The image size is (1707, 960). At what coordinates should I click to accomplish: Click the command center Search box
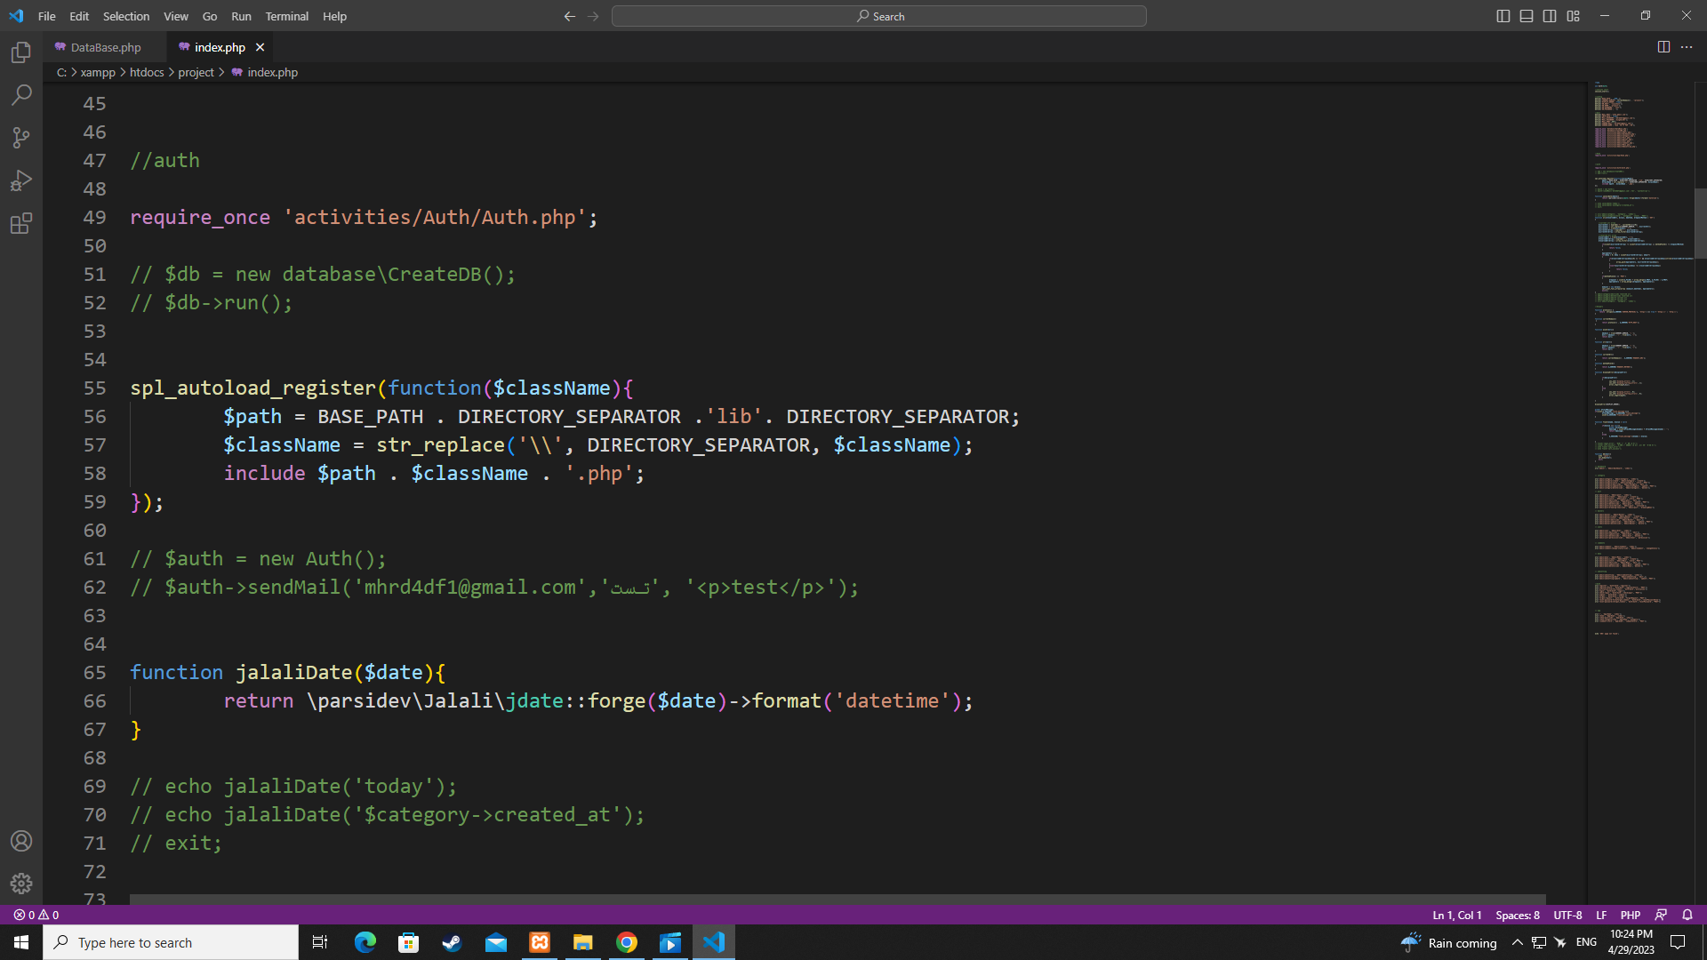878,16
